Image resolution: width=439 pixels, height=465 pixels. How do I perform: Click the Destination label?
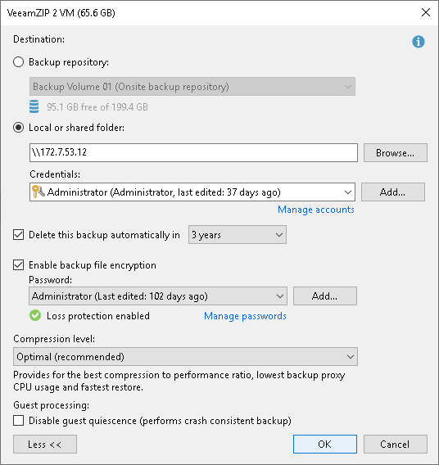38,39
